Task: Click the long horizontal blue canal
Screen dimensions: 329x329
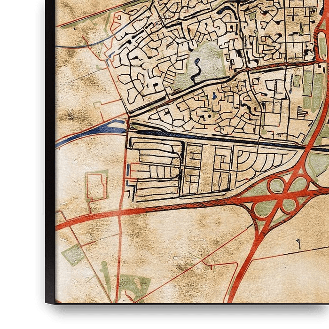Action: click(x=221, y=140)
